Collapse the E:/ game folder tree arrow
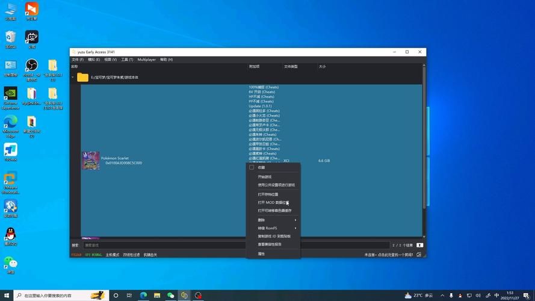The height and width of the screenshot is (301, 535). point(73,78)
